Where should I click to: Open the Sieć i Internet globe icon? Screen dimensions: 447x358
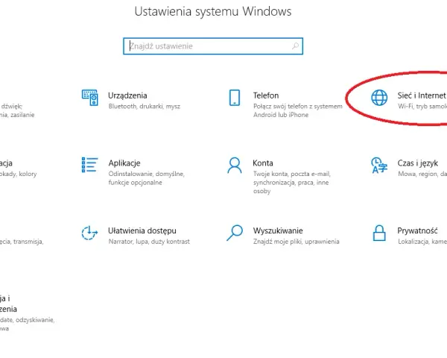[x=379, y=98]
